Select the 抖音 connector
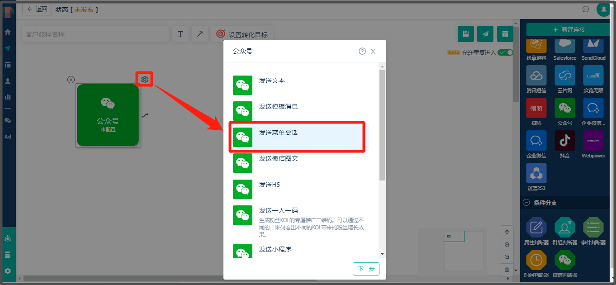Viewport: 616px width, 285px height. click(x=564, y=141)
